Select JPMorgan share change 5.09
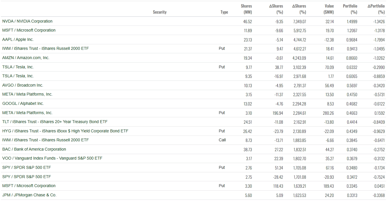The image size is (387, 201). tap(280, 195)
